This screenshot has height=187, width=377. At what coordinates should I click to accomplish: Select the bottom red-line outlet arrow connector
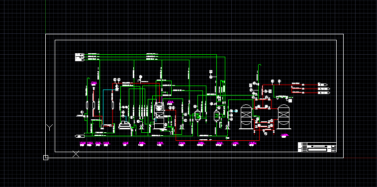tap(324, 93)
